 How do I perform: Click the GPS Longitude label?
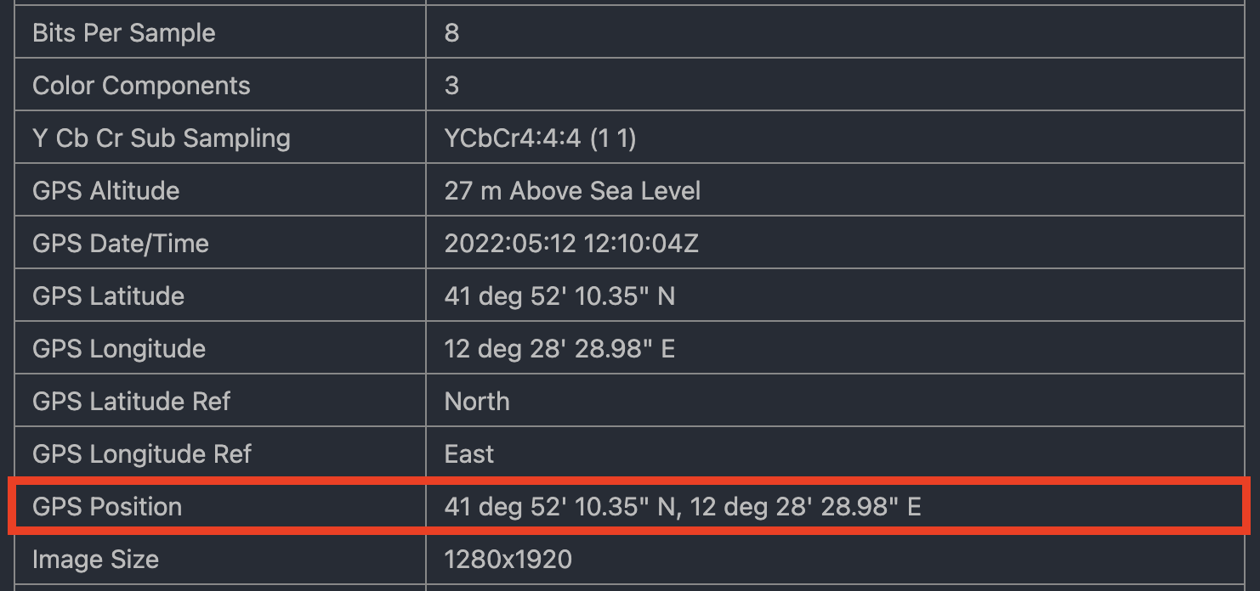(118, 349)
